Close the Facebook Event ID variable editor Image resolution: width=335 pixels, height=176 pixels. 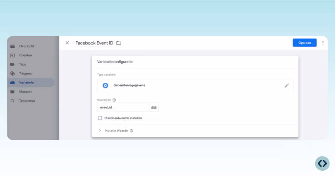(x=67, y=43)
